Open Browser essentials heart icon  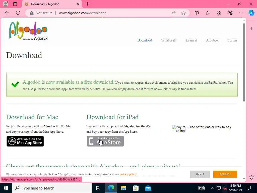point(230,13)
